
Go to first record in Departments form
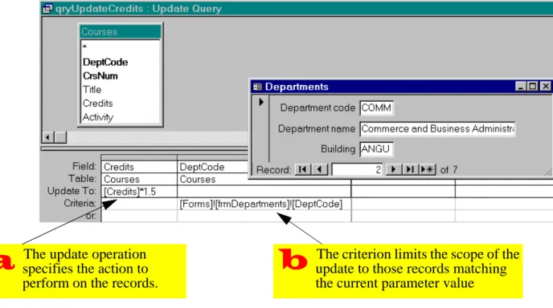tap(303, 170)
